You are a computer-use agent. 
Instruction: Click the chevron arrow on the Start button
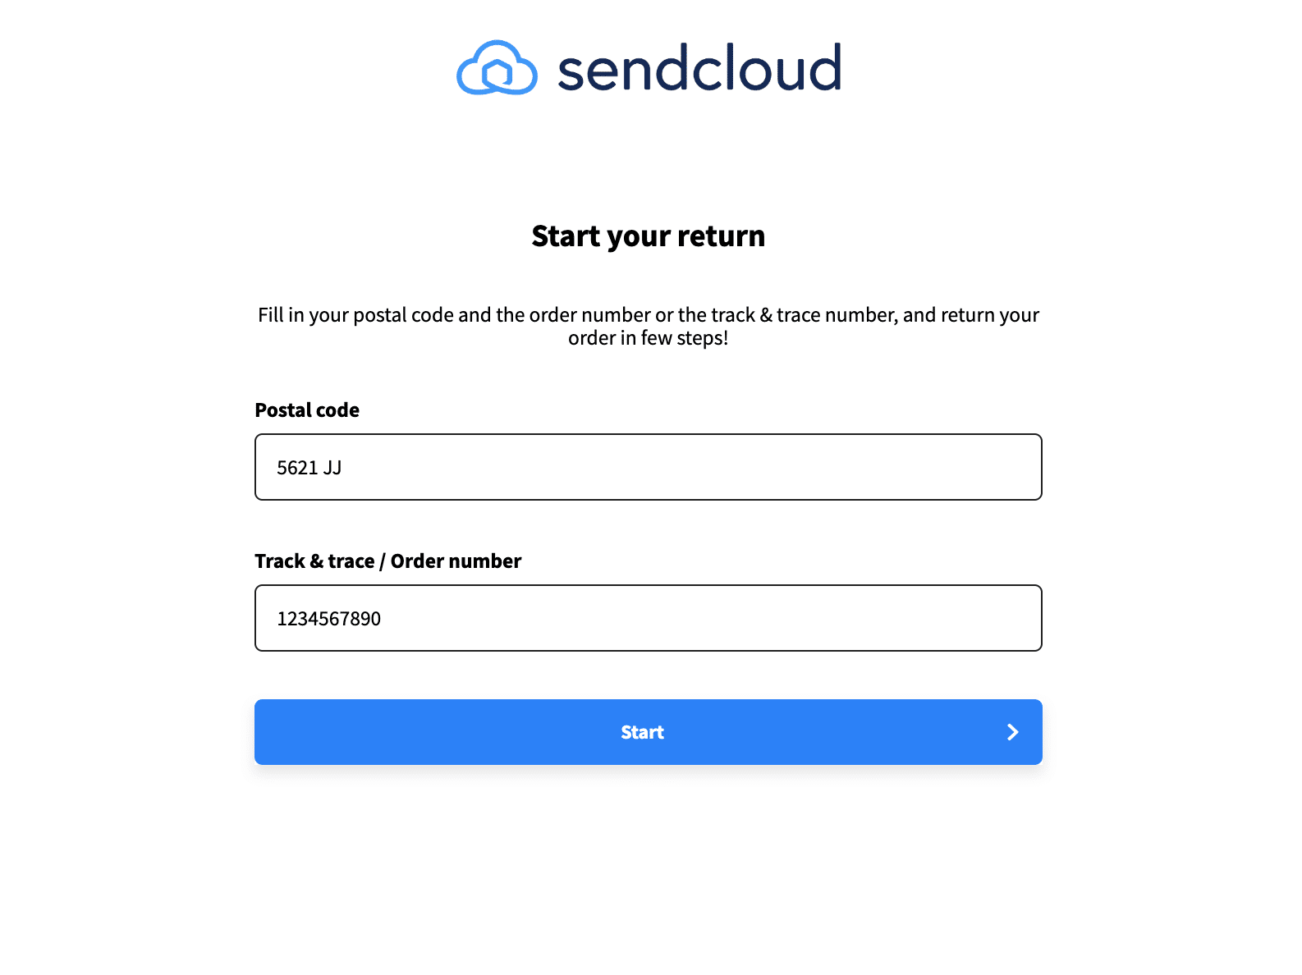pyautogui.click(x=1012, y=732)
